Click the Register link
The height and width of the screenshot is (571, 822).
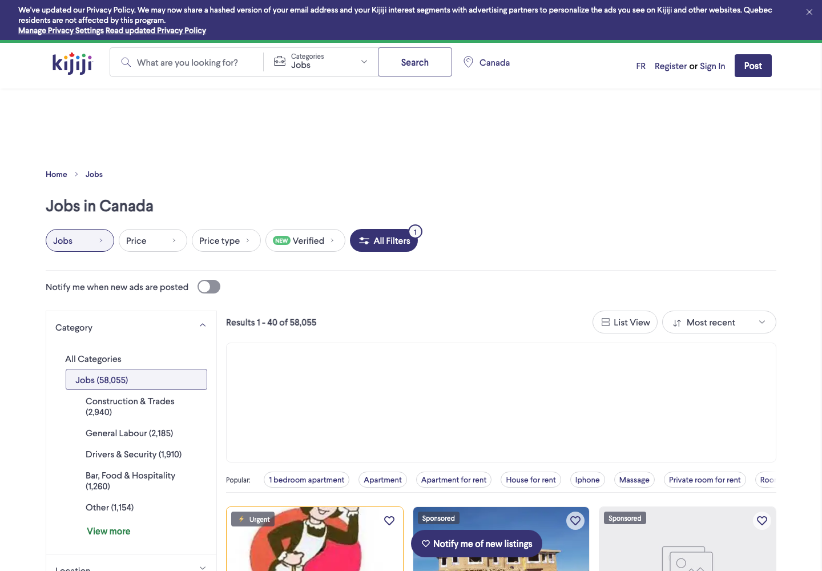pos(671,66)
